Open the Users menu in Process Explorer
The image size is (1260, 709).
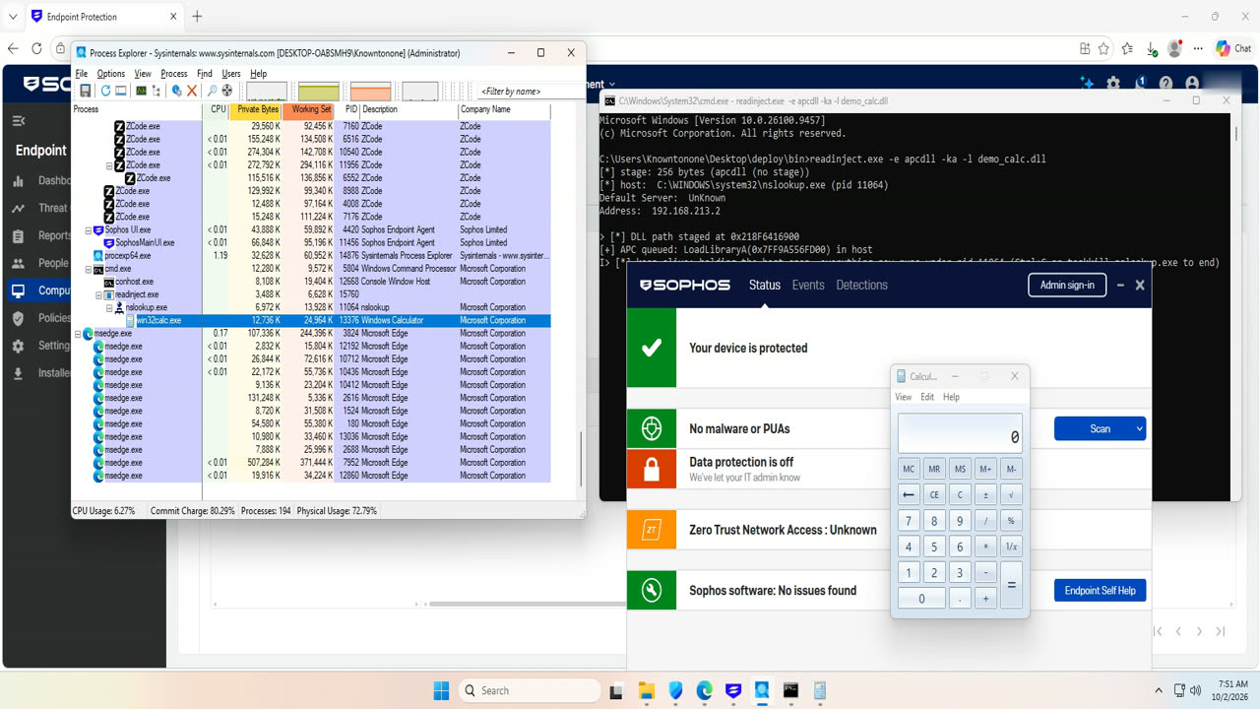point(231,74)
